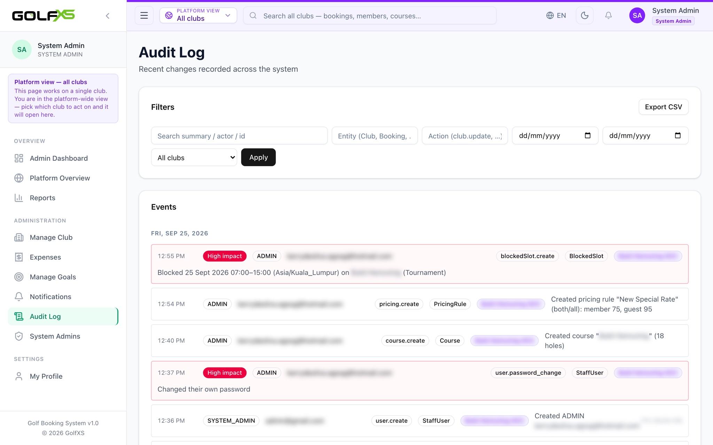The width and height of the screenshot is (713, 445).
Task: Click High impact badge on 12:55 PM event
Action: click(x=225, y=256)
